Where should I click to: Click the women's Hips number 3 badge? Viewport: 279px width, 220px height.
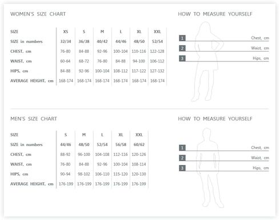(x=182, y=58)
